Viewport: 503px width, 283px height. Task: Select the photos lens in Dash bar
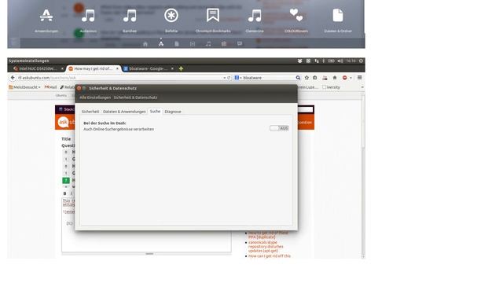[224, 44]
